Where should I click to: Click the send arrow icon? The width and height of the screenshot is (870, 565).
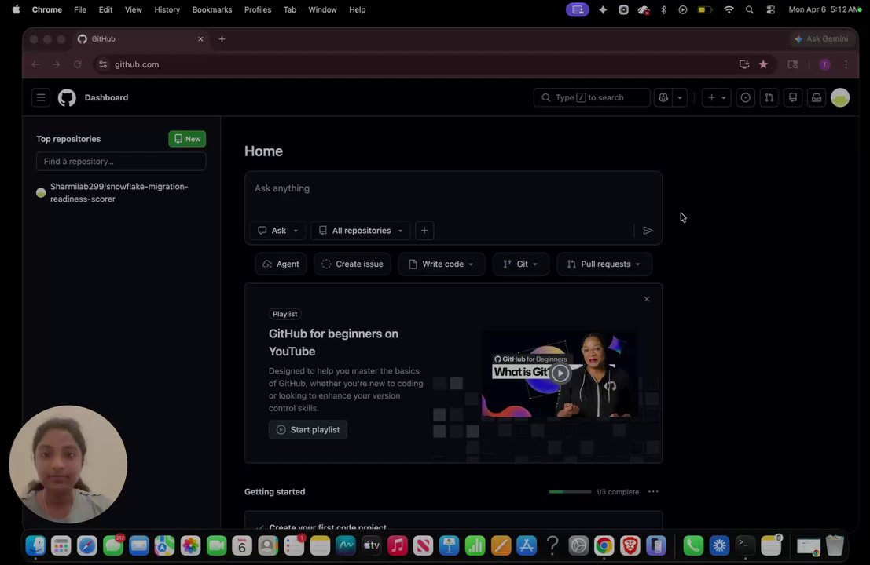[x=648, y=231]
